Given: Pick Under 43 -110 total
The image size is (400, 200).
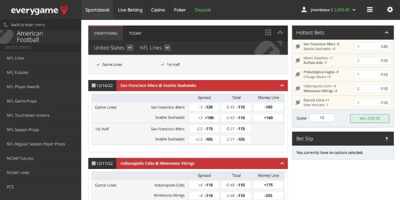Looking at the screenshot, I should (x=236, y=118).
